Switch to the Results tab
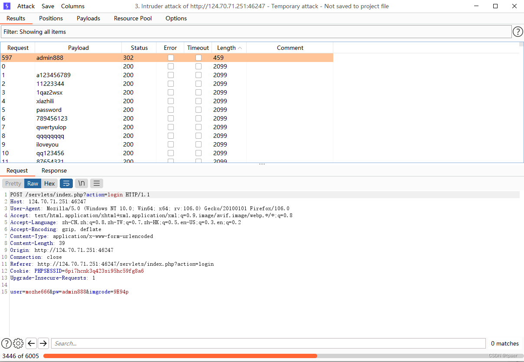Screen dimensions: 524x362 click(16, 18)
